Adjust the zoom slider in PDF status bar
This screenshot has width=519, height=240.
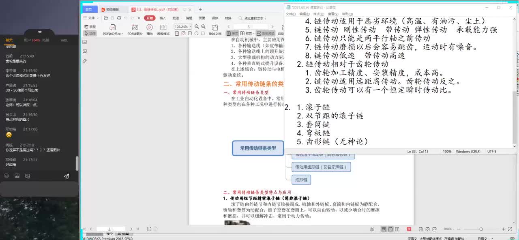(481, 229)
